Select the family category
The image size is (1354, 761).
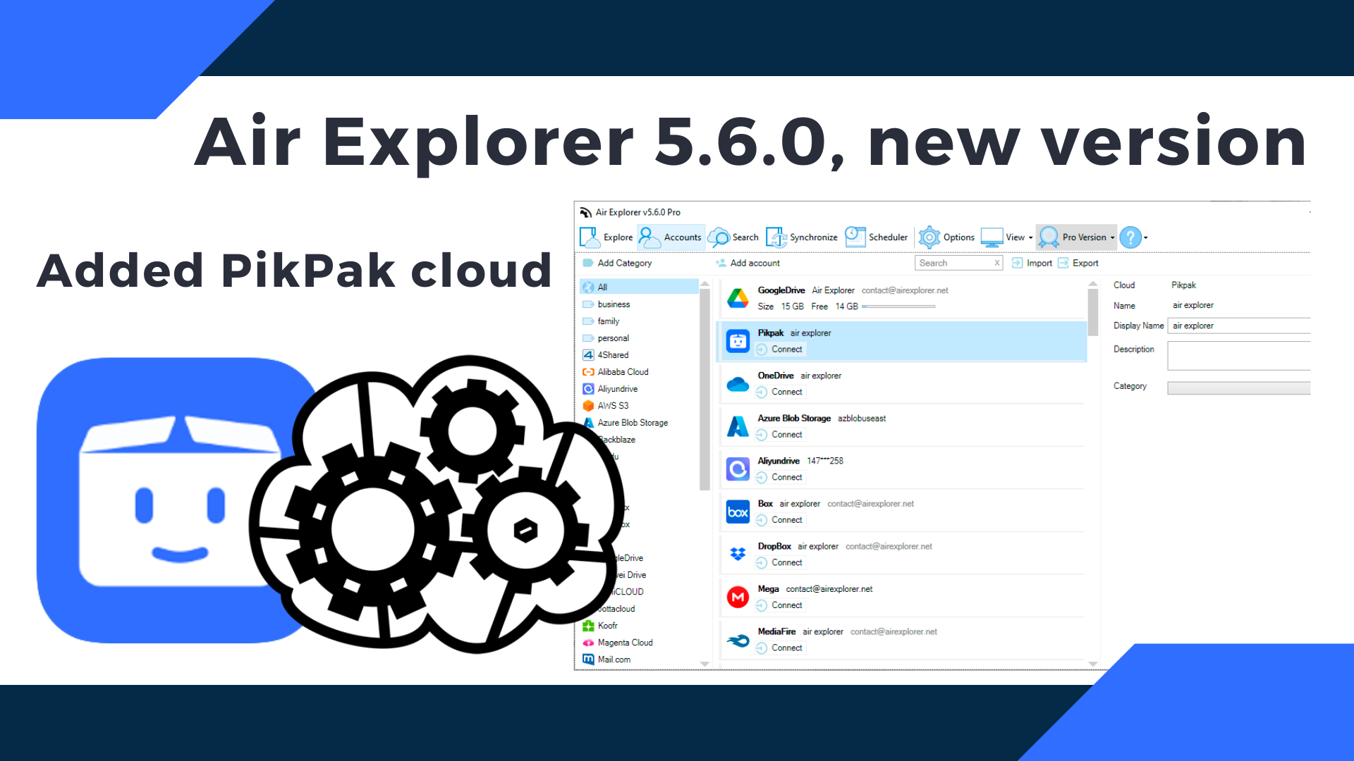coord(608,321)
